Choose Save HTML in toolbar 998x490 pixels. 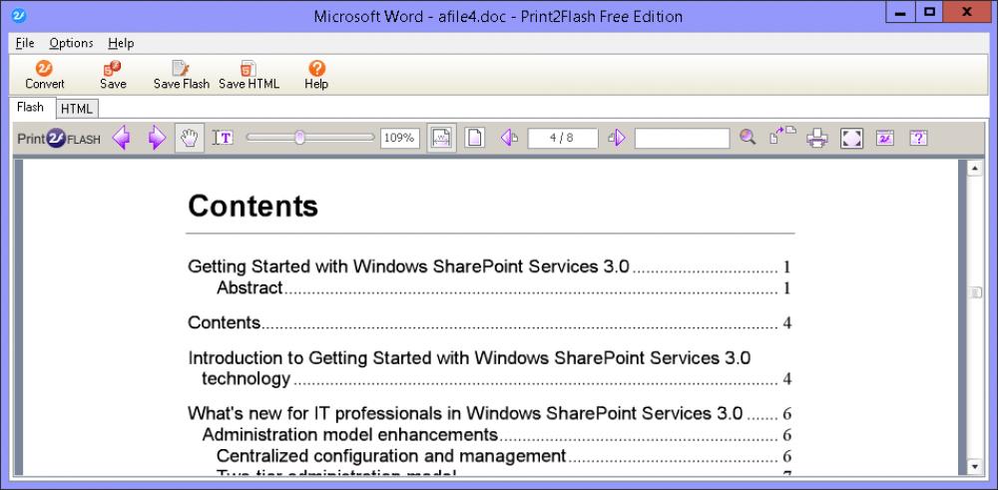[249, 75]
